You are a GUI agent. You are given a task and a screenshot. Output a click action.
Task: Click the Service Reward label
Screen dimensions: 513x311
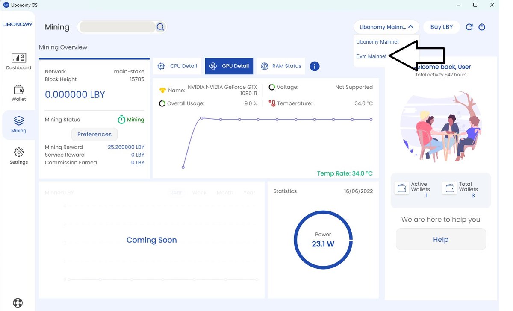tap(65, 155)
